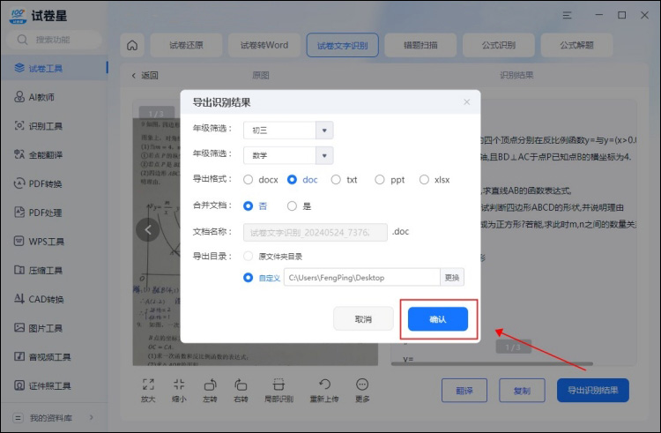Click the PDF转换 sidebar icon
661x433 pixels.
(x=19, y=183)
